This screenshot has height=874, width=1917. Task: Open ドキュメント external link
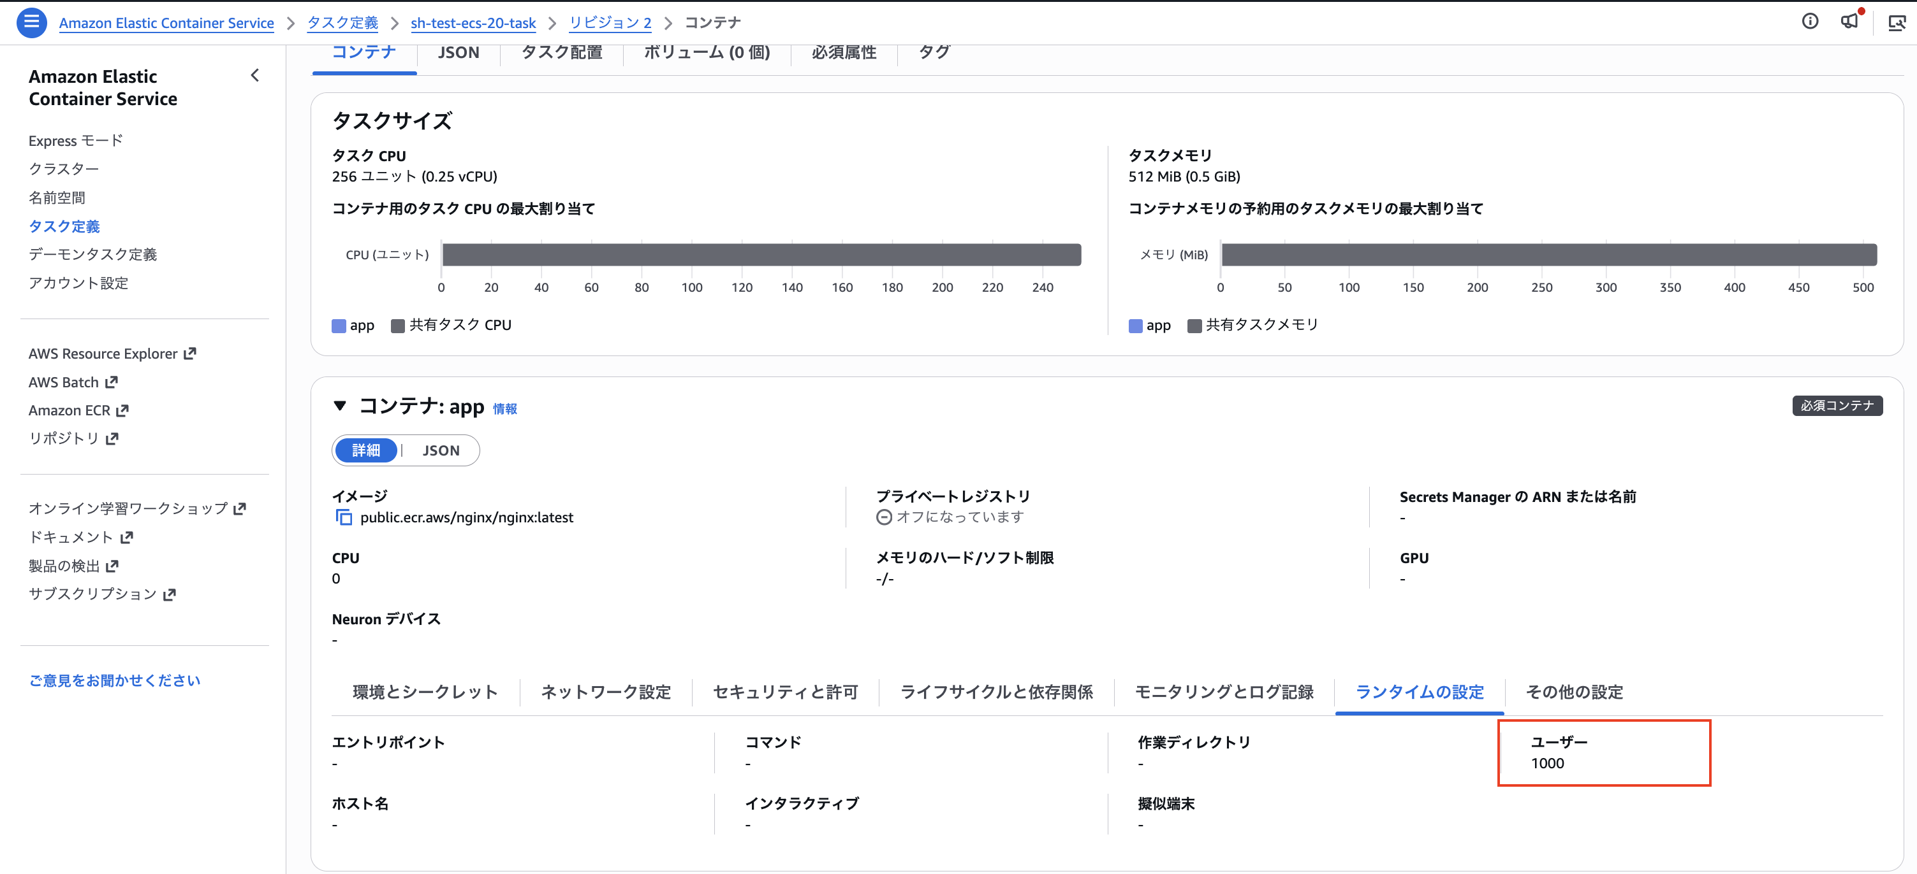pyautogui.click(x=80, y=536)
